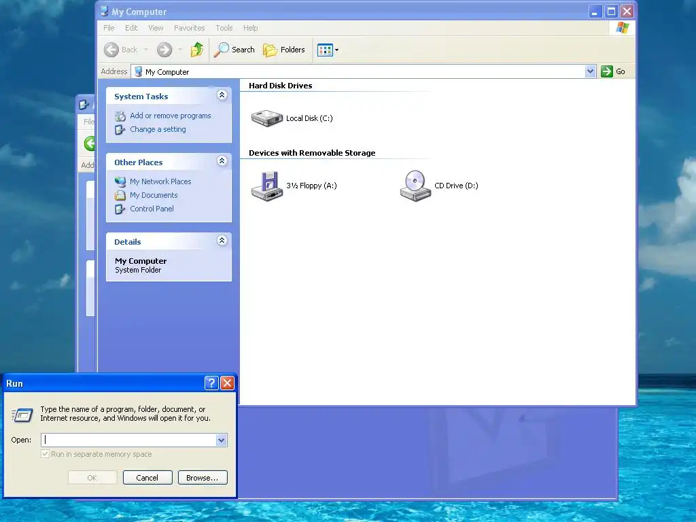Click the Forward arrow toolbar icon

[164, 50]
